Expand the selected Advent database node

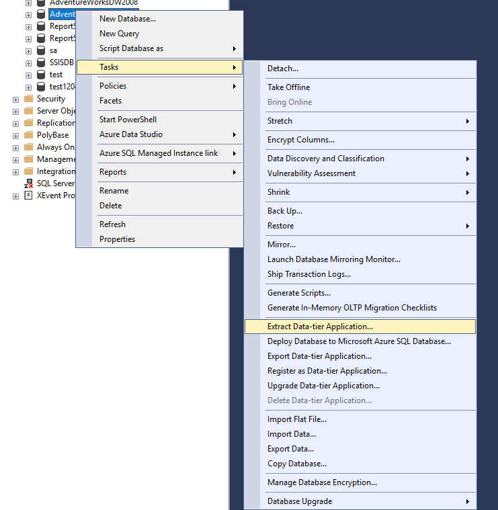[x=29, y=15]
